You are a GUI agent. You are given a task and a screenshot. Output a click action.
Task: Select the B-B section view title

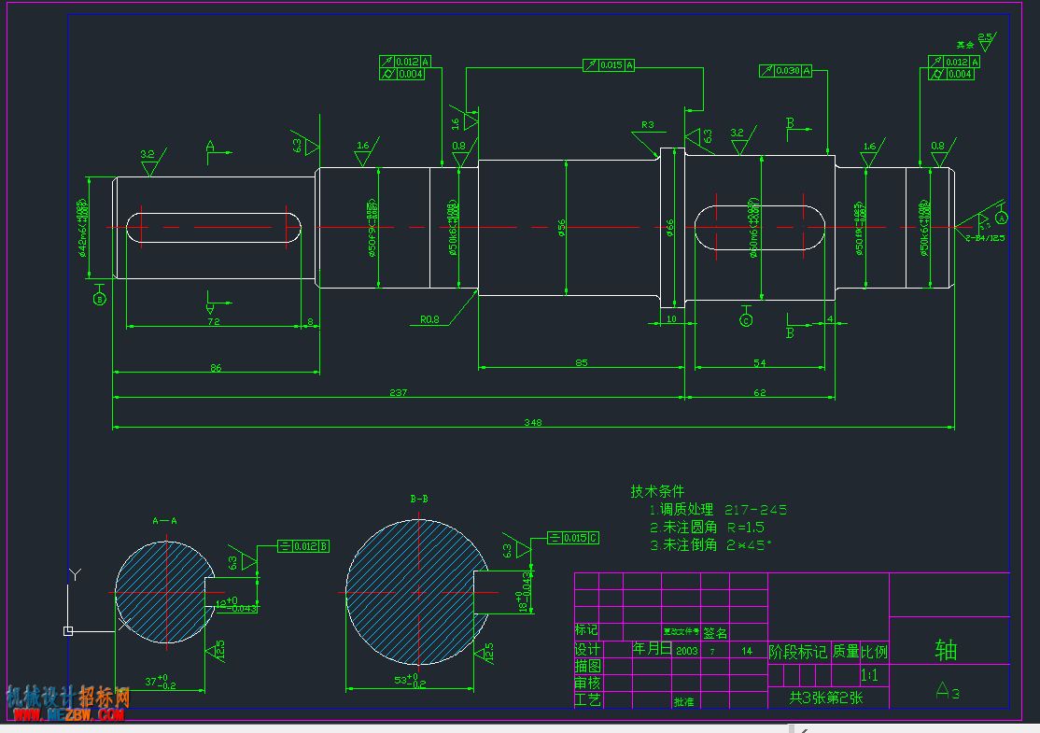pos(419,499)
